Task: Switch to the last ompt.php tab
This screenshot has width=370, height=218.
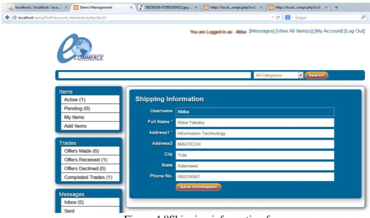Action: 298,8
